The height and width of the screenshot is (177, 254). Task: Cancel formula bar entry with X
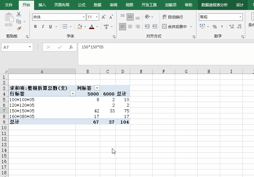pos(48,47)
